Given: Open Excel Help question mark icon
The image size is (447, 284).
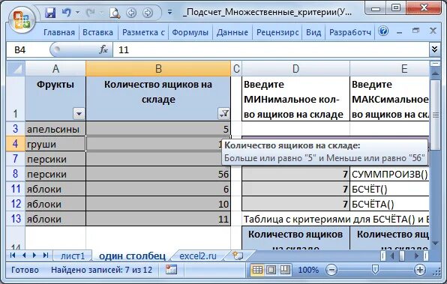Looking at the screenshot, I should tap(383, 31).
